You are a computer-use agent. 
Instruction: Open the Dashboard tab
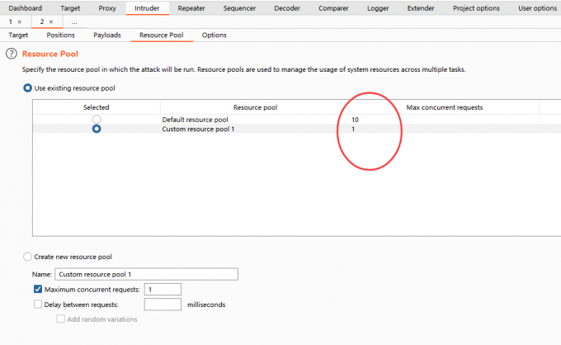point(26,8)
